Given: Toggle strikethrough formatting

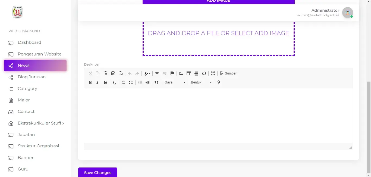Looking at the screenshot, I should [105, 82].
